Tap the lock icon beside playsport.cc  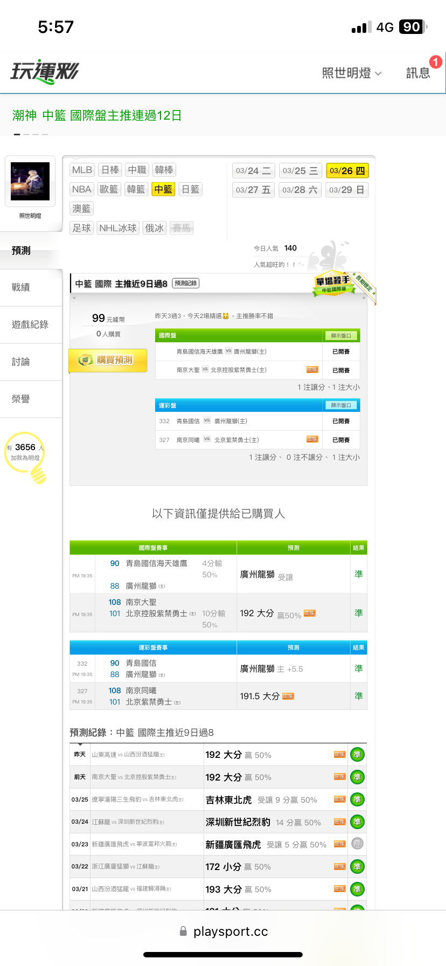183,931
